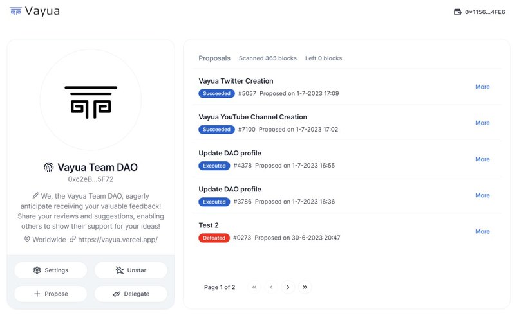
Task: Open DAO Settings
Action: tap(51, 270)
